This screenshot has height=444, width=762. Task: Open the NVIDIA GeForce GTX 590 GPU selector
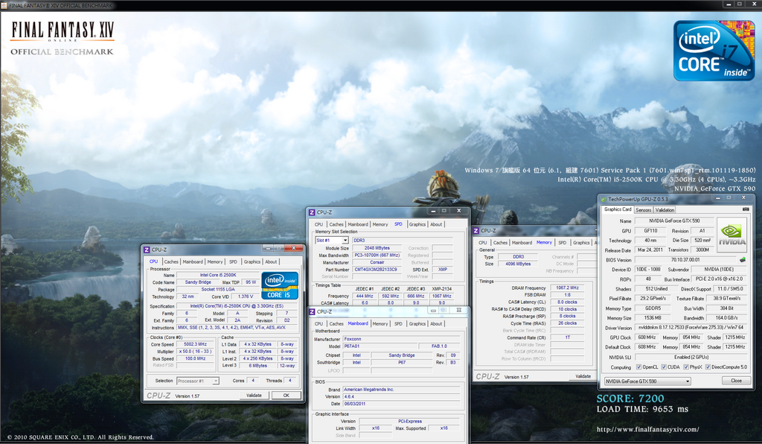(x=647, y=381)
